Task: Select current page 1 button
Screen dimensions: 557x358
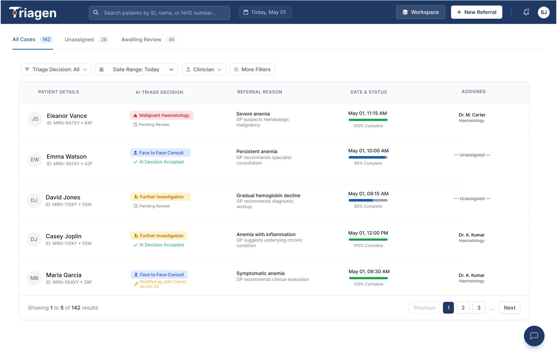Action: point(448,308)
